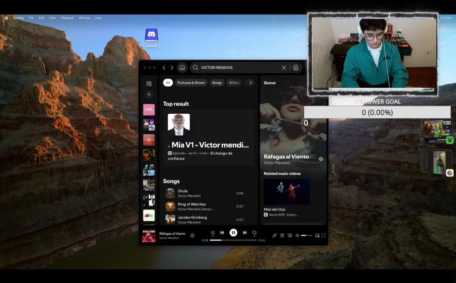Click the Top result heading

tap(176, 104)
